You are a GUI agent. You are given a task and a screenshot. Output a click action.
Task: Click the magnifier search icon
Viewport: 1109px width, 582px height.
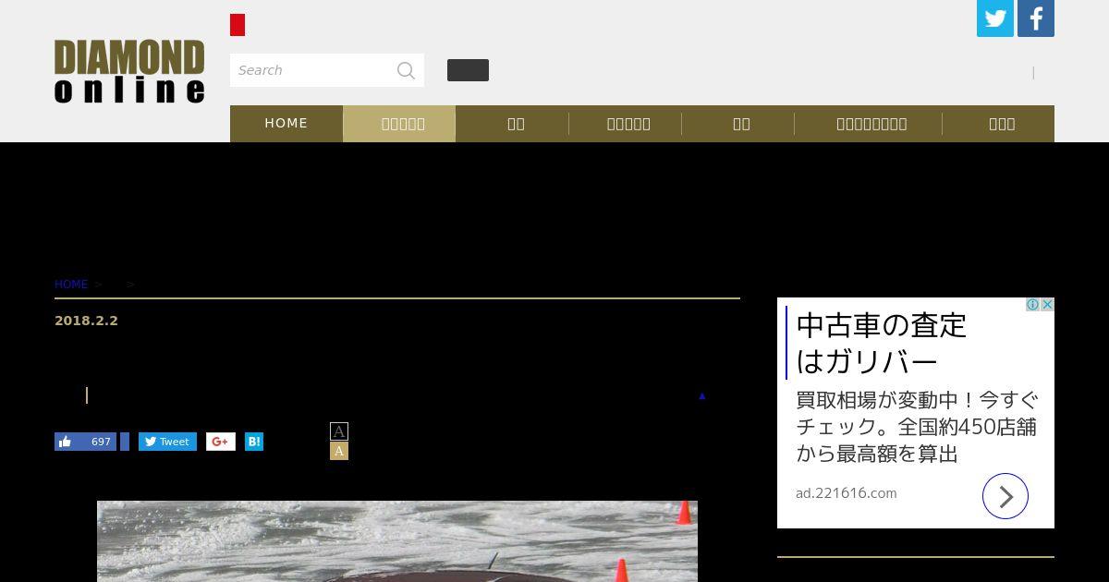point(406,70)
